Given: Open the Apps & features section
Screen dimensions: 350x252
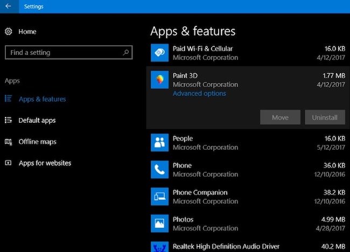Looking at the screenshot, I should tap(42, 99).
